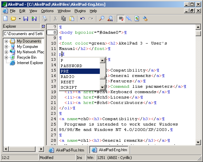This screenshot has width=203, height=162.
Task: Click the editor's vertical scrollbar down arrow
Action: click(198, 143)
